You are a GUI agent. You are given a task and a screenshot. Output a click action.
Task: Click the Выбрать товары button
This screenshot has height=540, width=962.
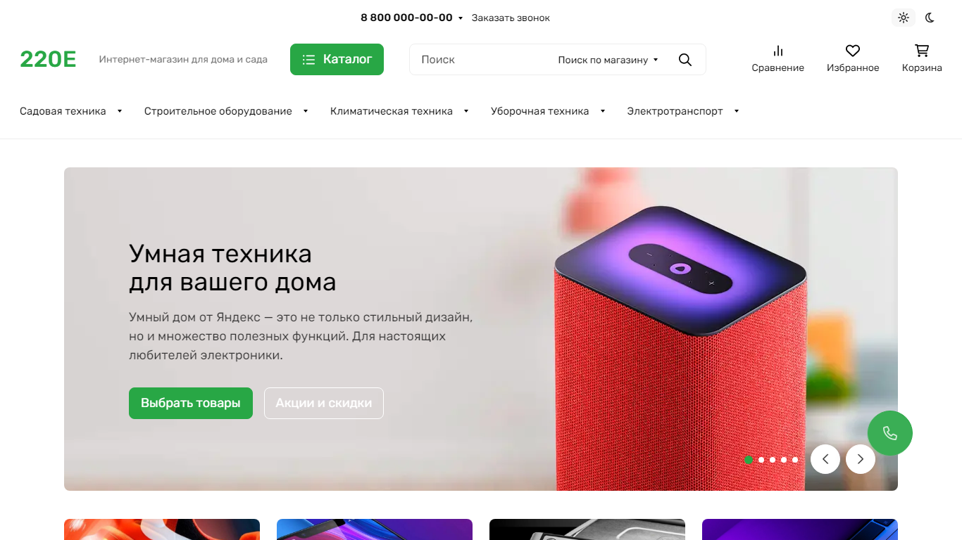tap(191, 404)
